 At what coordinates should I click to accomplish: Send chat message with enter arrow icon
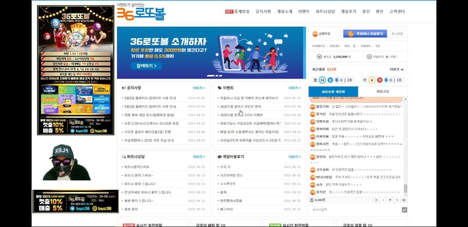click(x=404, y=210)
